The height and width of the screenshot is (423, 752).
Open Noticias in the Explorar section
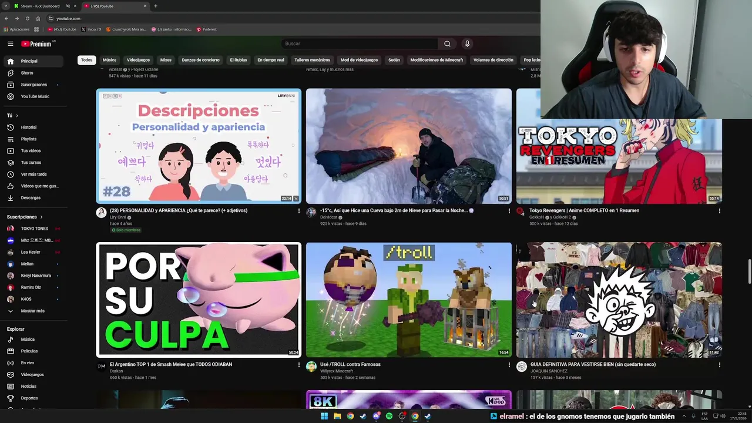34,386
